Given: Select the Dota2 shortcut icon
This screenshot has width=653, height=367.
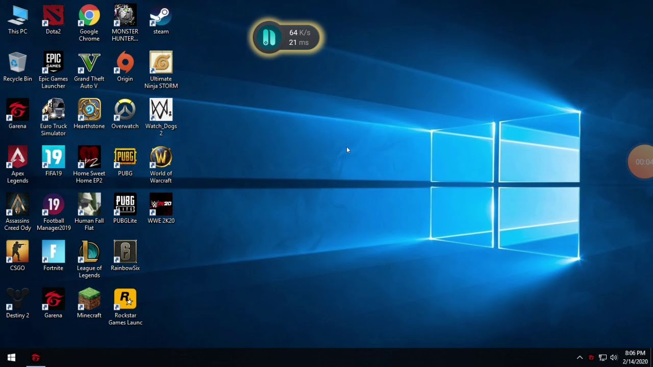Looking at the screenshot, I should pos(53,20).
